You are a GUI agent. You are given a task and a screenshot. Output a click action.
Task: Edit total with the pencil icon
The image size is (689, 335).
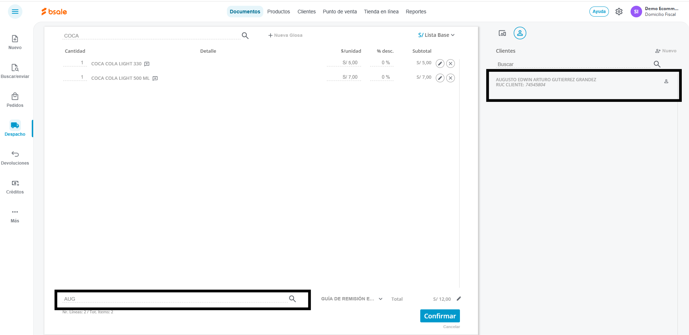click(459, 299)
